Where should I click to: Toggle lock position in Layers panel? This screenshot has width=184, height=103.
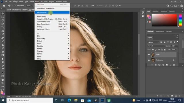coord(159,49)
